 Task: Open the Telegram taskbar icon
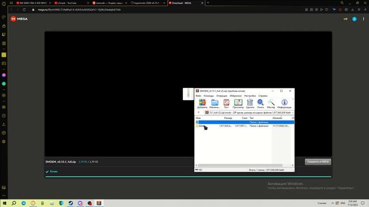pyautogui.click(x=24, y=203)
